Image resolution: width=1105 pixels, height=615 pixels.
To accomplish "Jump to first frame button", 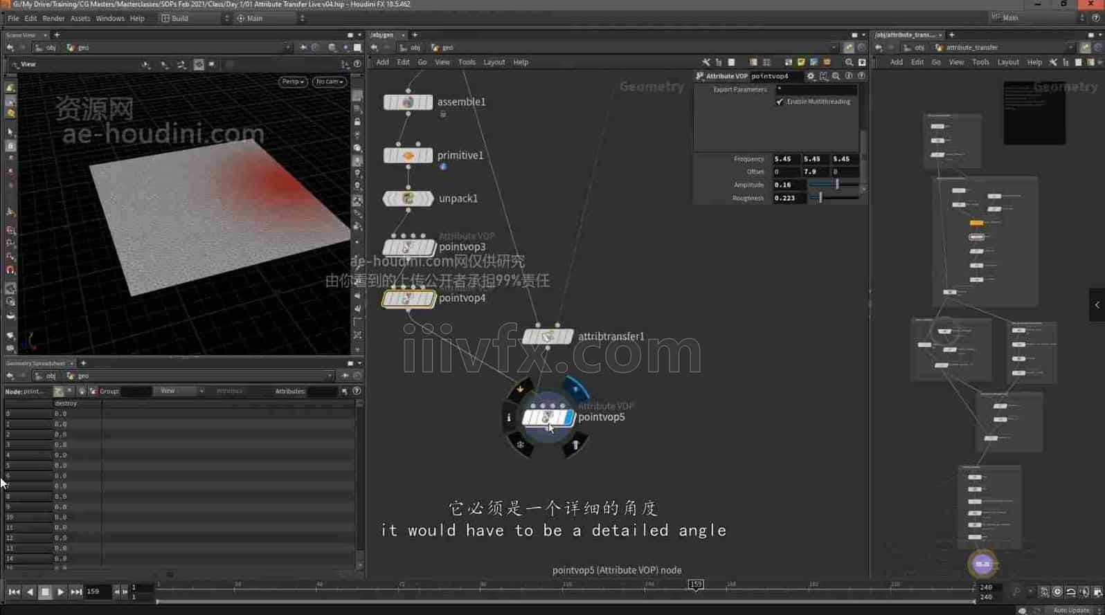I will tap(14, 592).
